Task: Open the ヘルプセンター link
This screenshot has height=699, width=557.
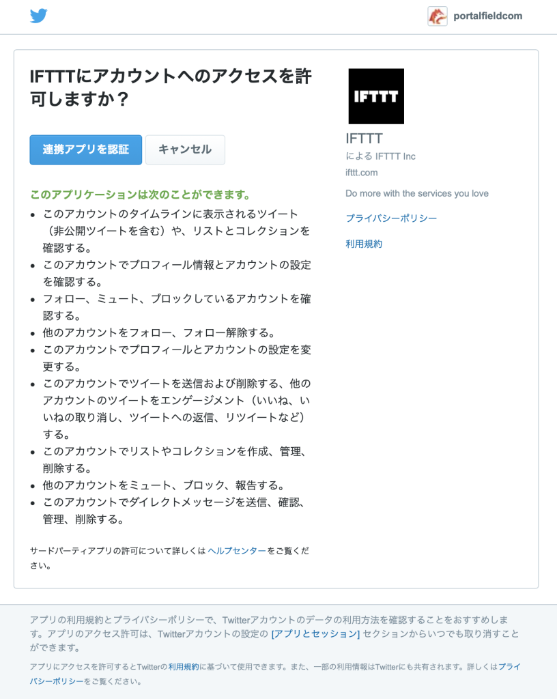Action: click(x=237, y=551)
